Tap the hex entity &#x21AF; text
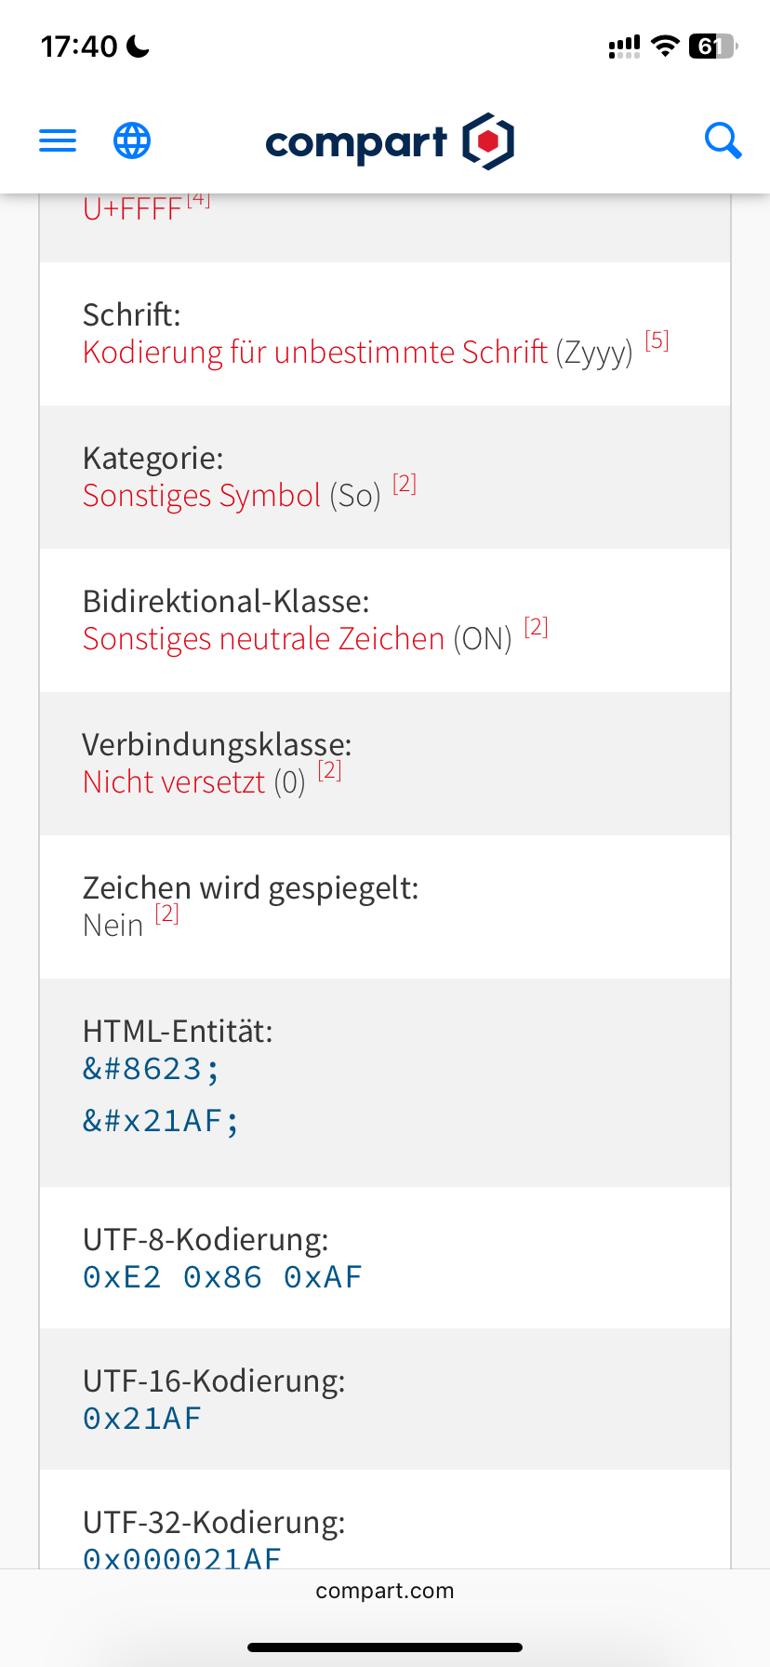This screenshot has height=1667, width=770. point(161,1121)
